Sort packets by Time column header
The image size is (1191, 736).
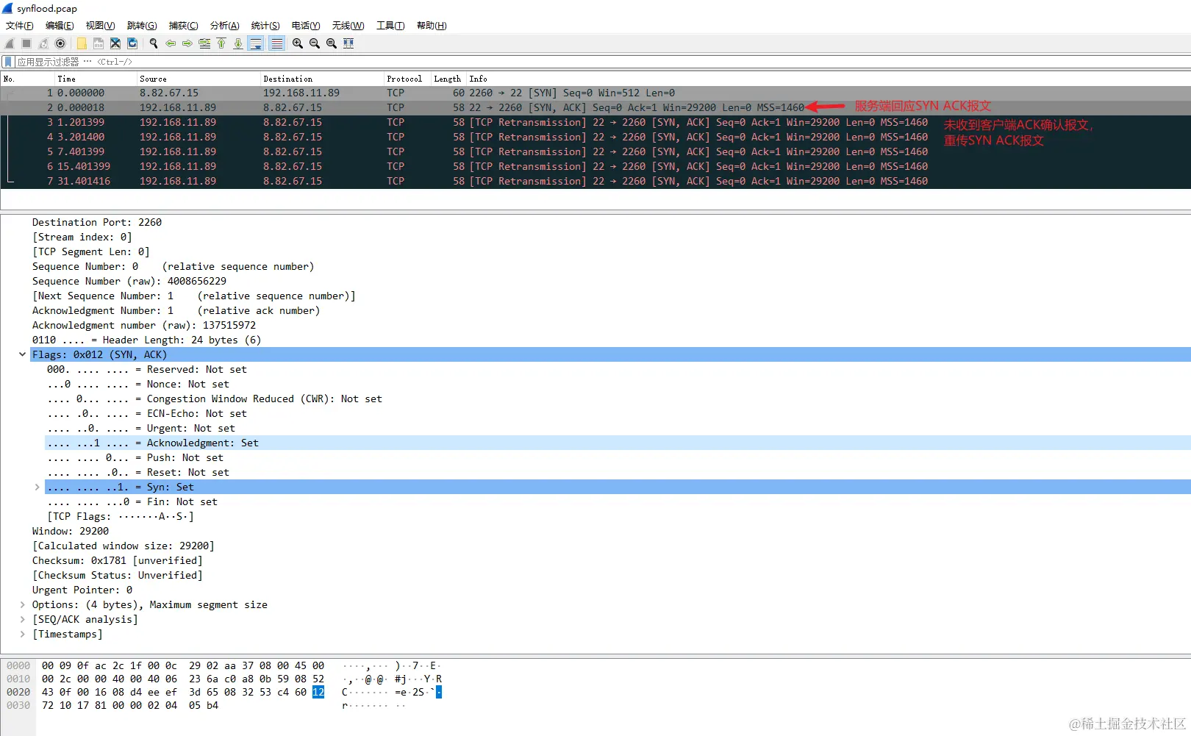pos(96,79)
